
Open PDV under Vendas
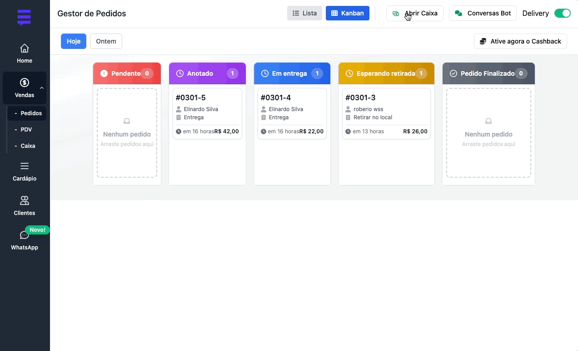(x=26, y=130)
